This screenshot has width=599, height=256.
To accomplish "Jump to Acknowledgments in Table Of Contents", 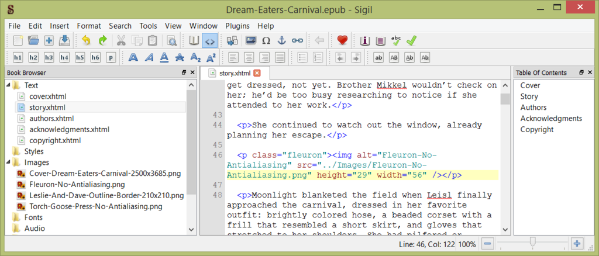I will point(551,119).
